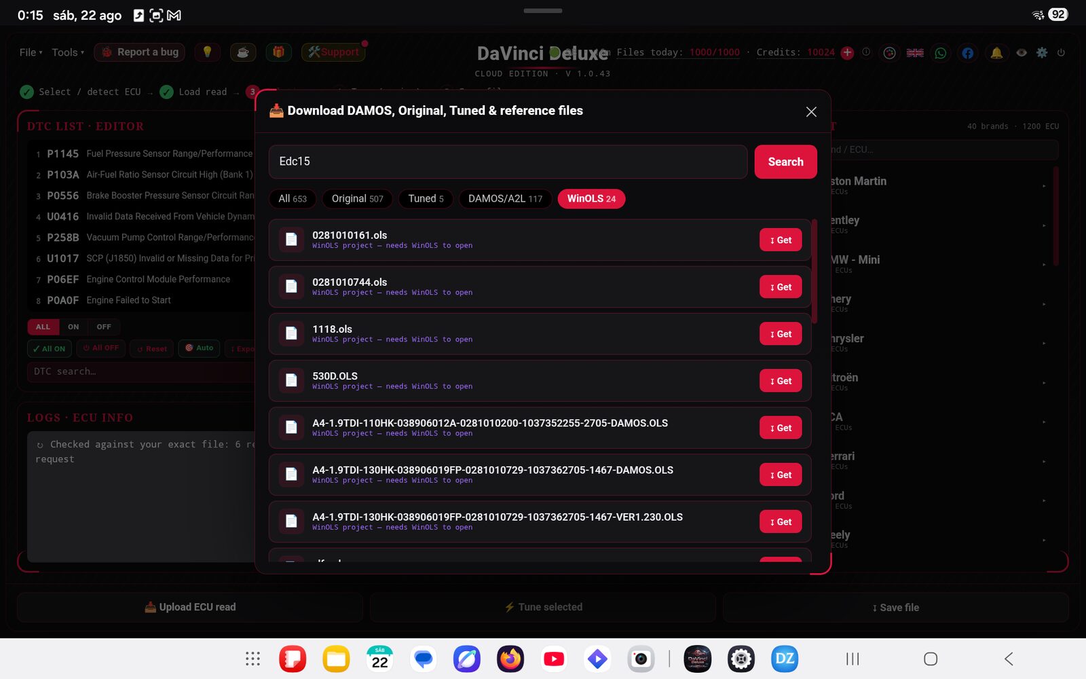This screenshot has width=1086, height=679.
Task: Close the download files dialog
Action: (811, 111)
